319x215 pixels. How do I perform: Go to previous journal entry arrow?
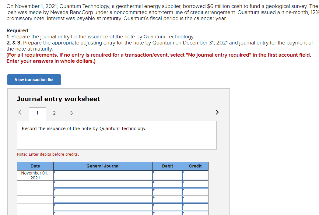(x=20, y=112)
